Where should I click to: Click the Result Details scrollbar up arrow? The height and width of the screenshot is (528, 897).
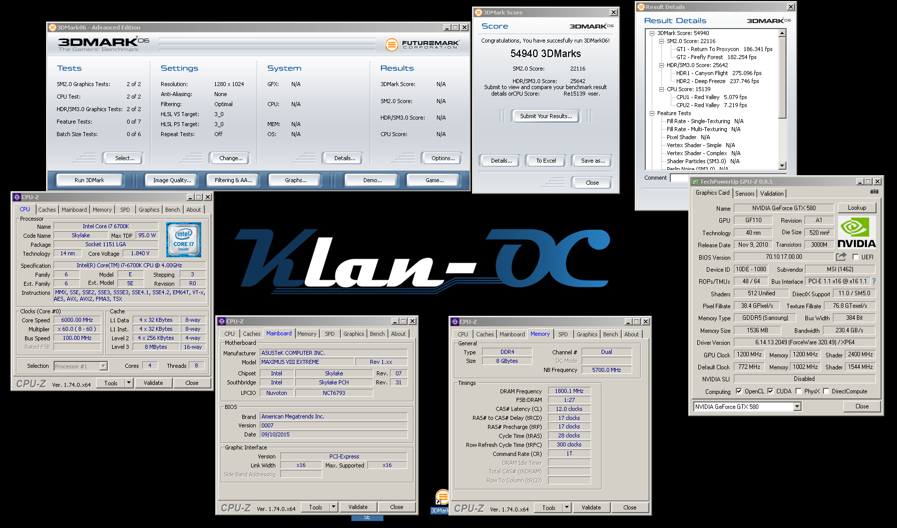pyautogui.click(x=782, y=34)
